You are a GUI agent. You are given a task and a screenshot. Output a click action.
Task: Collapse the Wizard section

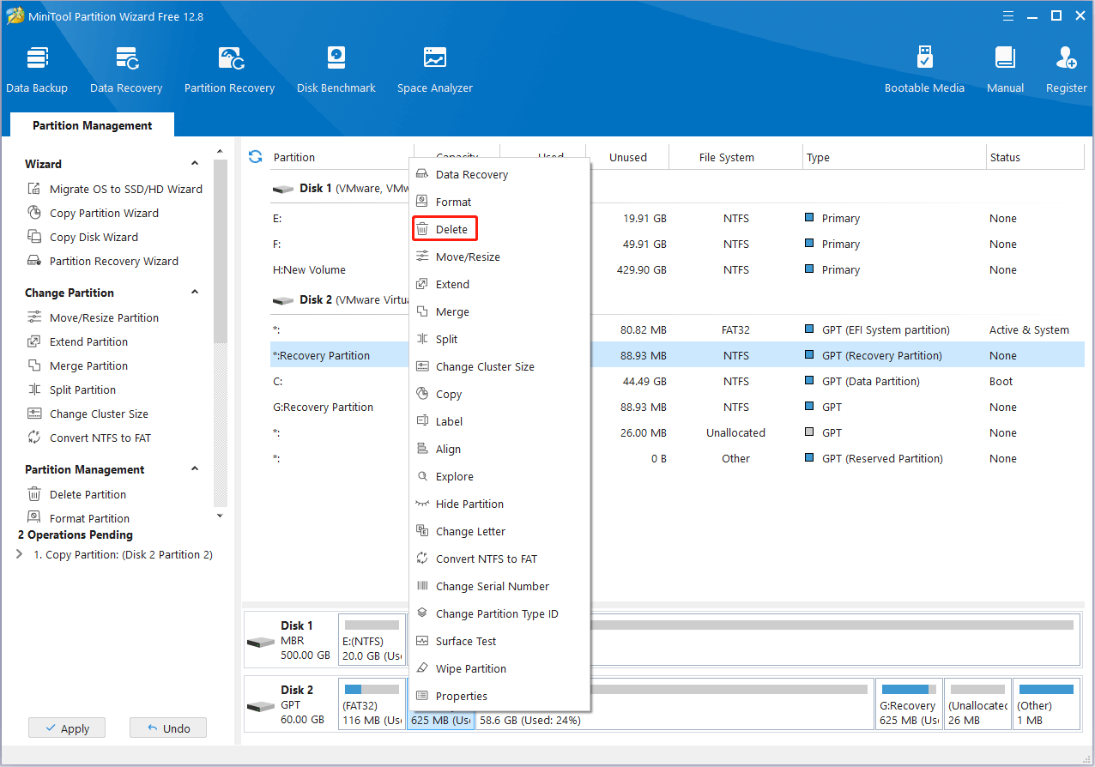pyautogui.click(x=195, y=164)
